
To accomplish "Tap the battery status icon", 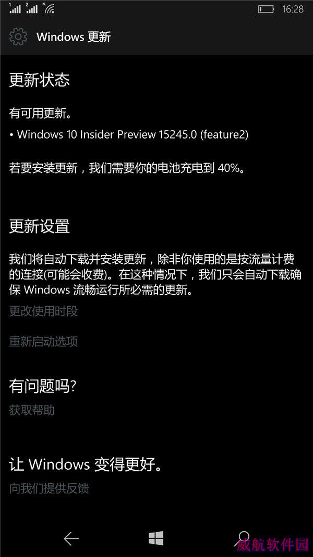I will point(266,9).
